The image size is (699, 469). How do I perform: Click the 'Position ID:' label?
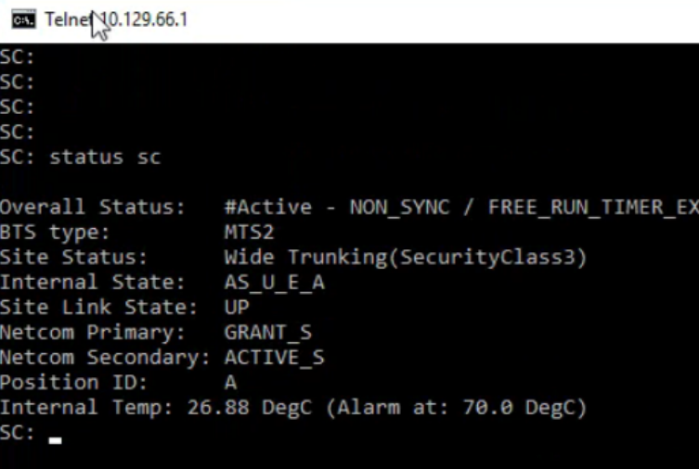click(x=73, y=382)
